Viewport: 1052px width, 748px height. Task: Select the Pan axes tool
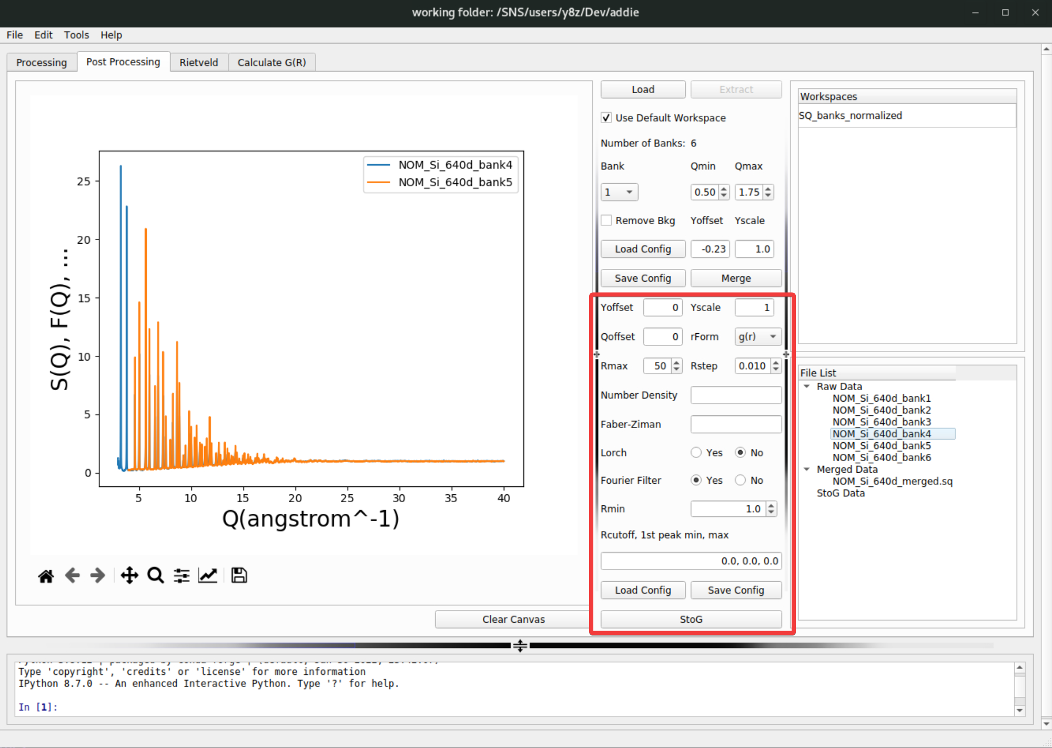[x=129, y=576]
